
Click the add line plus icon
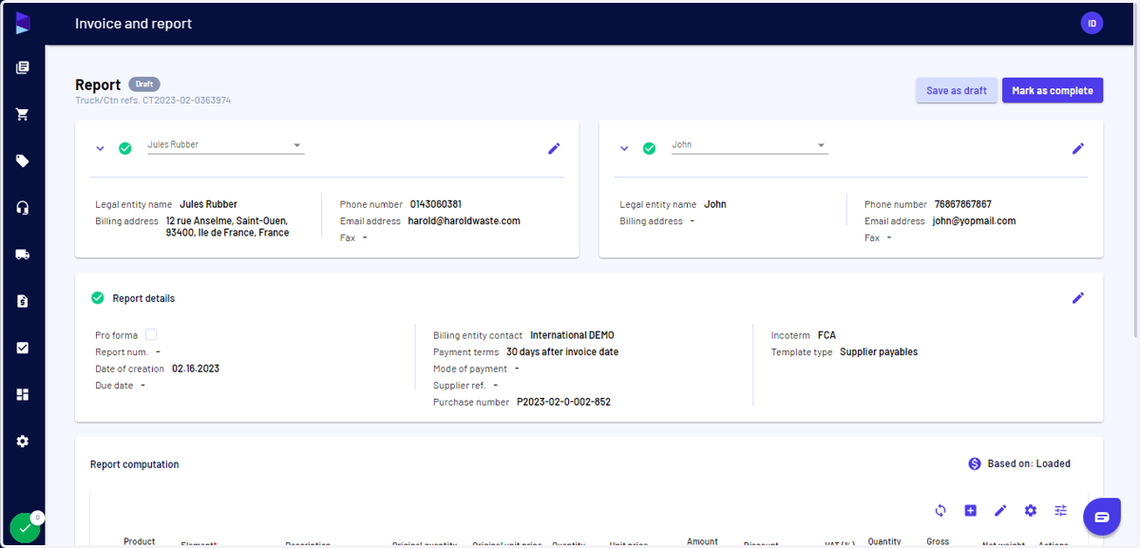click(970, 510)
